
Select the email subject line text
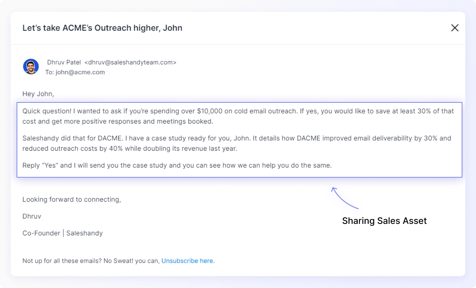tap(102, 28)
